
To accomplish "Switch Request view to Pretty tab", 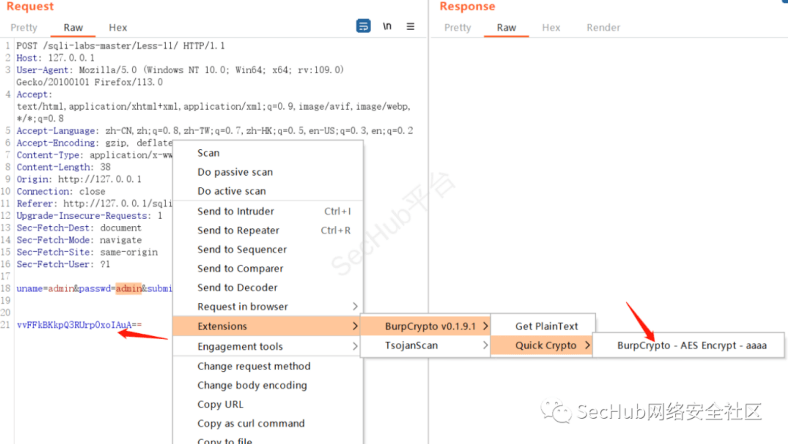I will [24, 28].
